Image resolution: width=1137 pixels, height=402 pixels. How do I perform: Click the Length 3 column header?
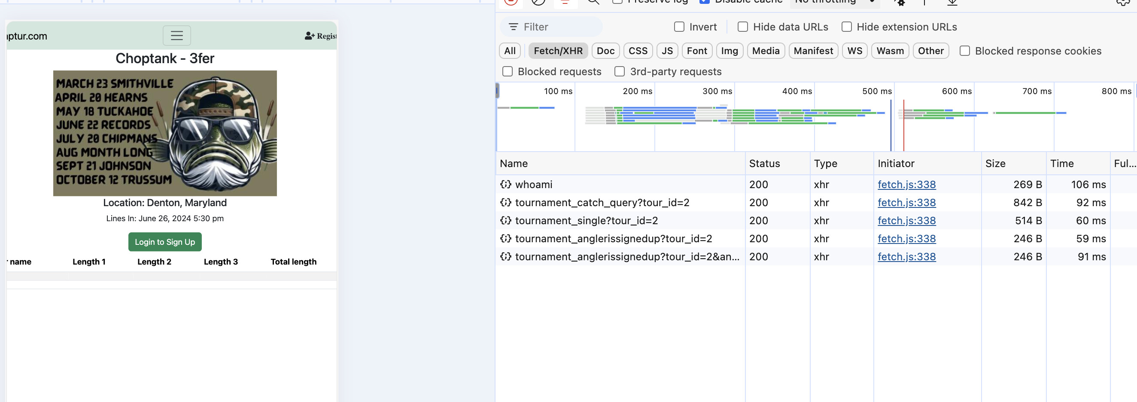(x=221, y=262)
